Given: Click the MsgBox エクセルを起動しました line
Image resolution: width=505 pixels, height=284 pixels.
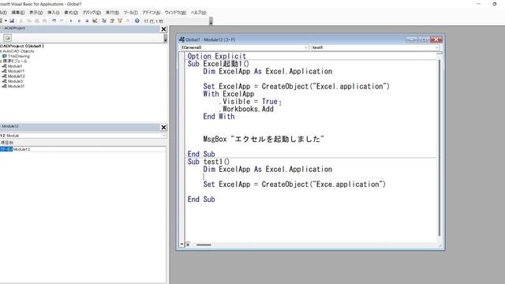Looking at the screenshot, I should [264, 139].
